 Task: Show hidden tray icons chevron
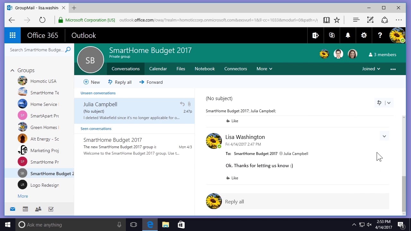(x=354, y=225)
